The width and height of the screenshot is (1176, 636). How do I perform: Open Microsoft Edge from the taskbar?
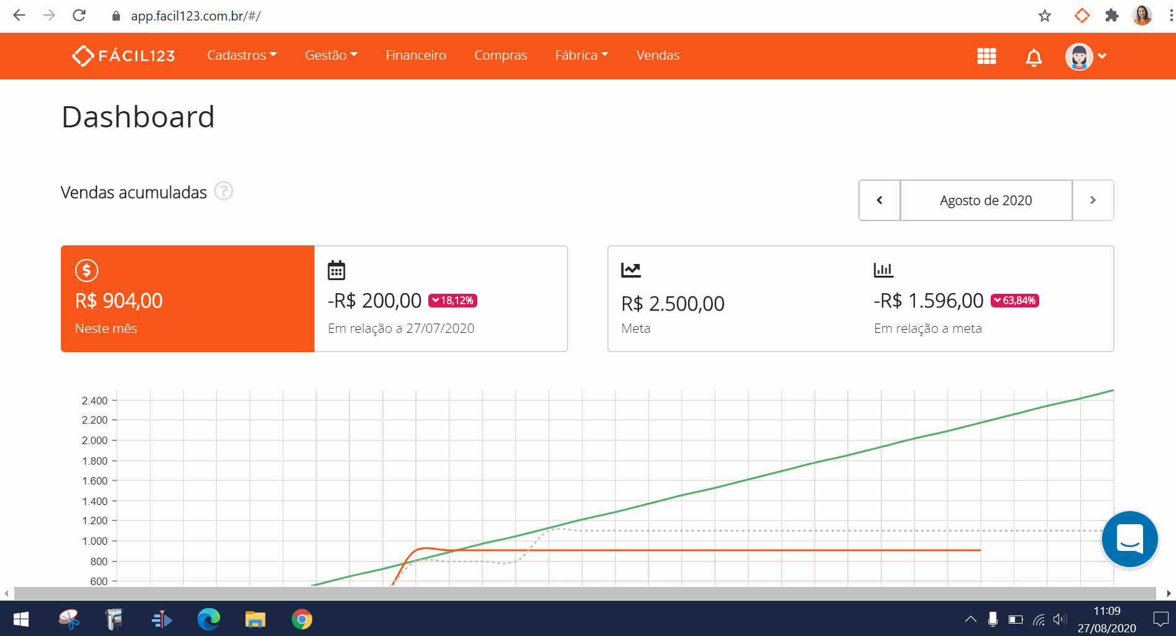coord(209,619)
